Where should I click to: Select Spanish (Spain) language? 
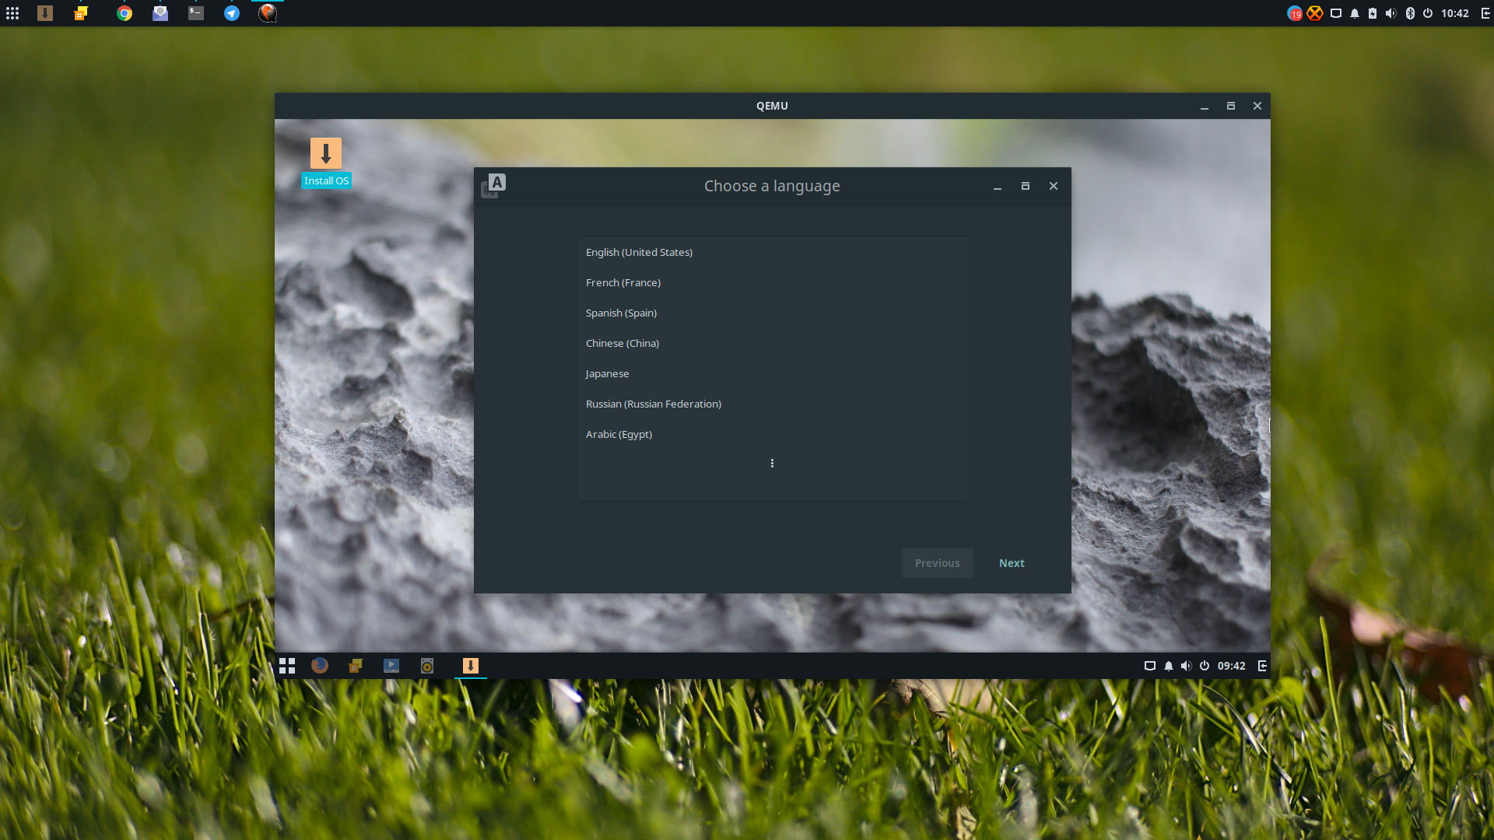[772, 313]
